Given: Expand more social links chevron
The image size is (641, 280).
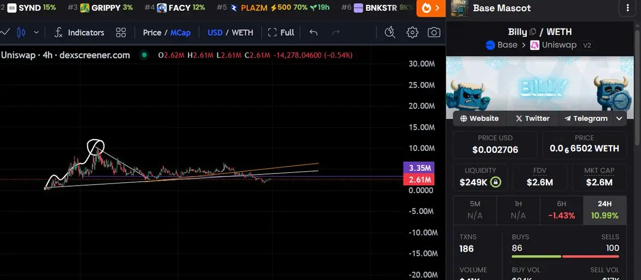Looking at the screenshot, I should pyautogui.click(x=620, y=118).
